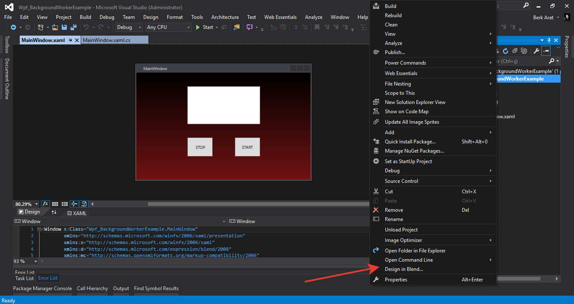Open the Toolbox side panel
This screenshot has width=574, height=304.
coord(7,44)
